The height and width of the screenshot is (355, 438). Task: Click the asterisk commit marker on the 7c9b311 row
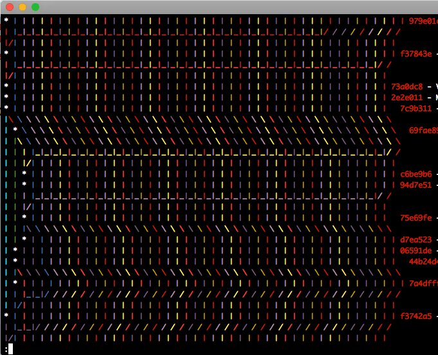click(6, 107)
